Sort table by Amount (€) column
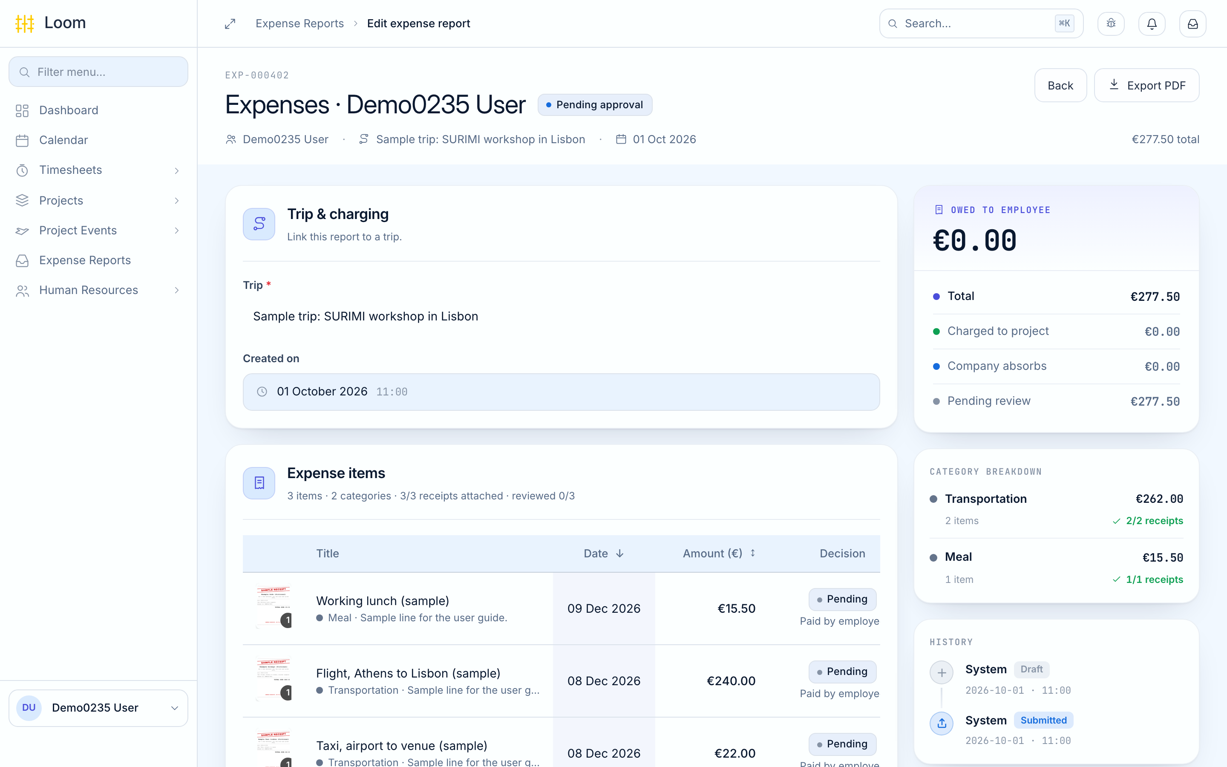Viewport: 1227px width, 767px height. coord(719,554)
